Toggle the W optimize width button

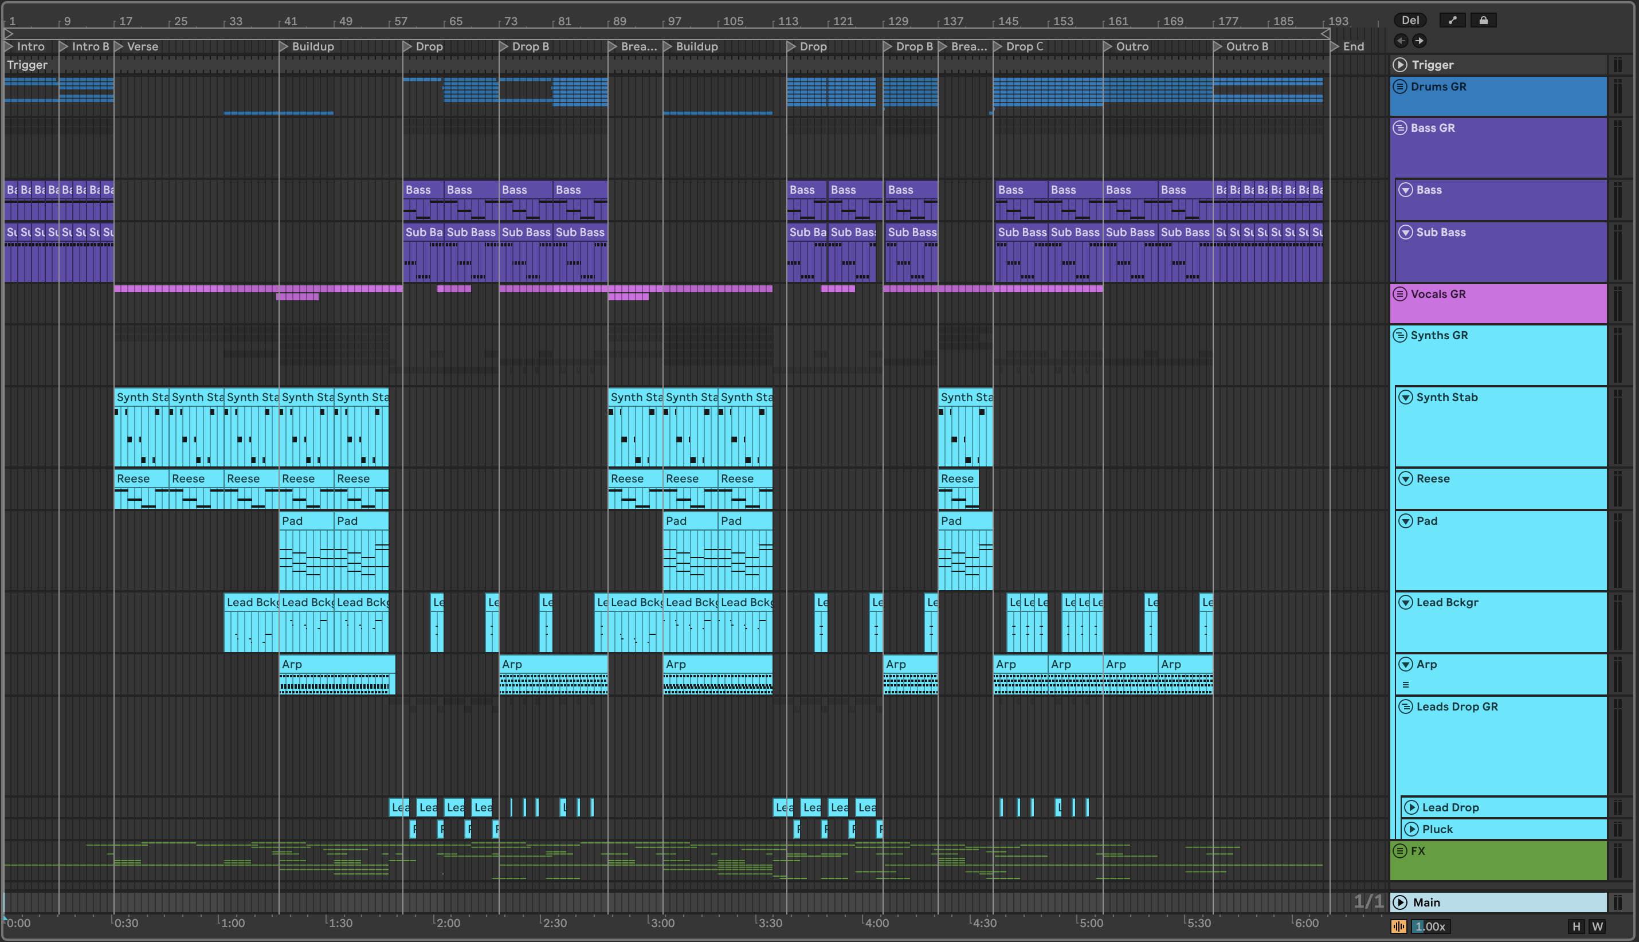1598,926
